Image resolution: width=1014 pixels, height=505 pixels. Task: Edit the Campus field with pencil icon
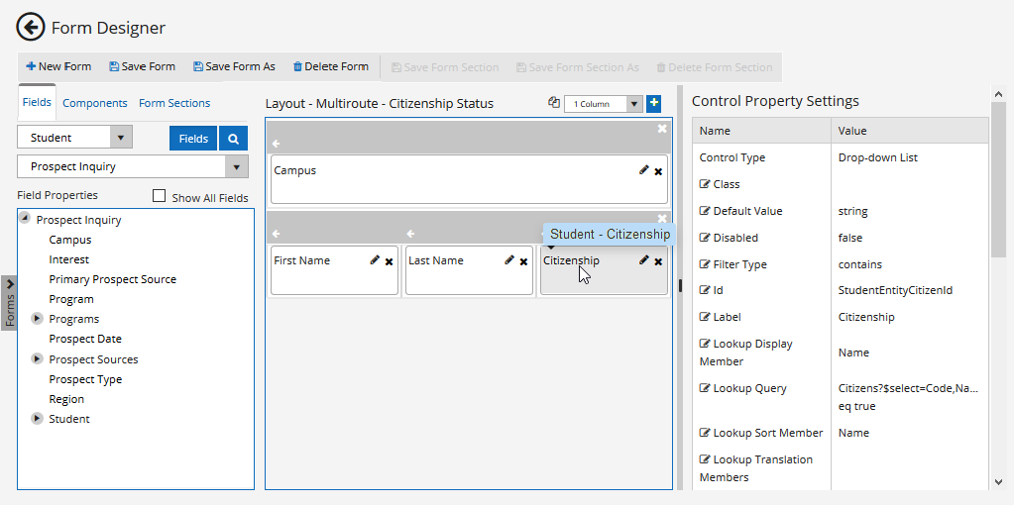pos(644,170)
